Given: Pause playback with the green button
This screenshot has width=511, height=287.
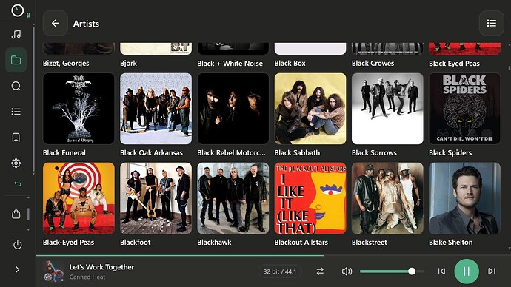Looking at the screenshot, I should point(467,271).
